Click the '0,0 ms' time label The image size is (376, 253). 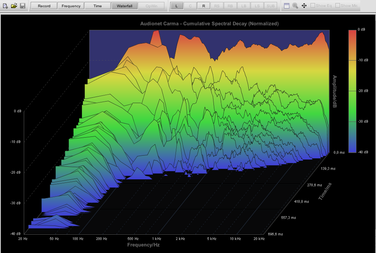pos(339,153)
